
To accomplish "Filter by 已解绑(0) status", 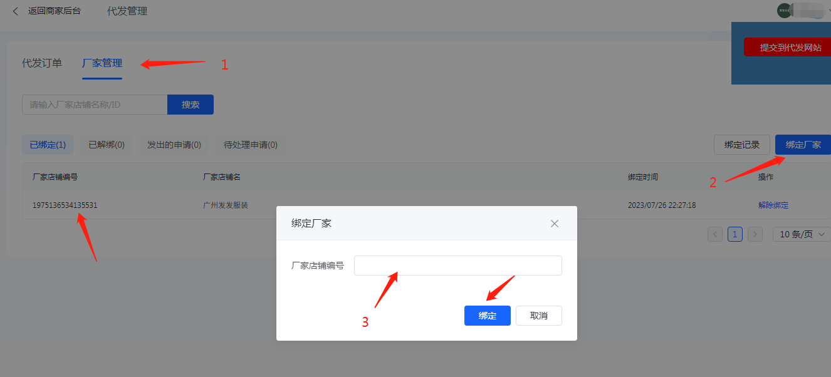I will pos(107,145).
